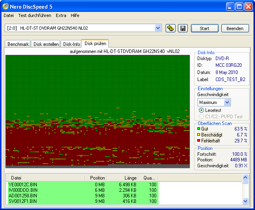Click the green Gut legend swatch
This screenshot has width=255, height=210.
(x=198, y=129)
